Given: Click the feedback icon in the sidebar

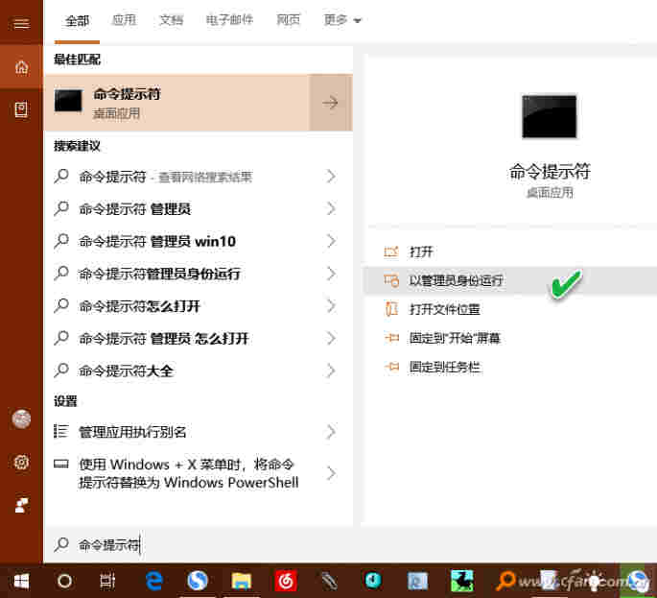Looking at the screenshot, I should click(21, 505).
